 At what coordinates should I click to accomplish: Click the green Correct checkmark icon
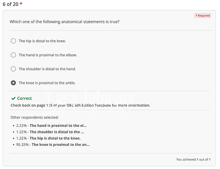pyautogui.click(x=13, y=98)
